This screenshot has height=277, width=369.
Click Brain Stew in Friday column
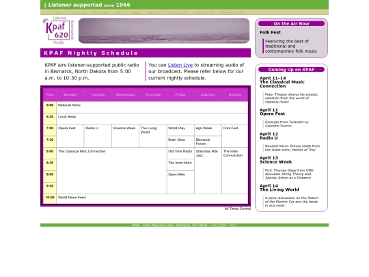pos(180,142)
